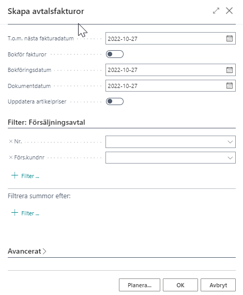
Task: Confirm with the OK button
Action: point(180,285)
